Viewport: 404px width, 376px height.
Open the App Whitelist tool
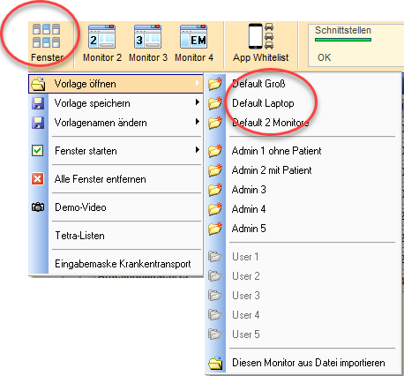point(261,43)
